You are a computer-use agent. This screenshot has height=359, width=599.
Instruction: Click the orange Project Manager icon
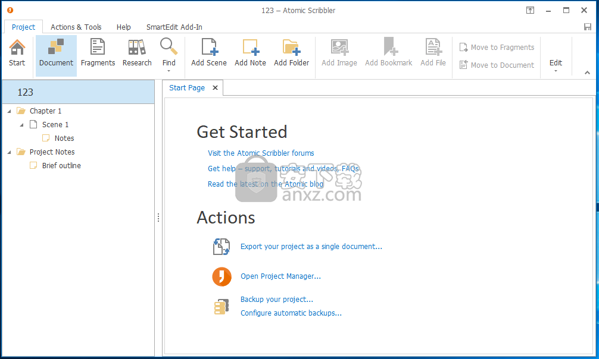tap(222, 276)
